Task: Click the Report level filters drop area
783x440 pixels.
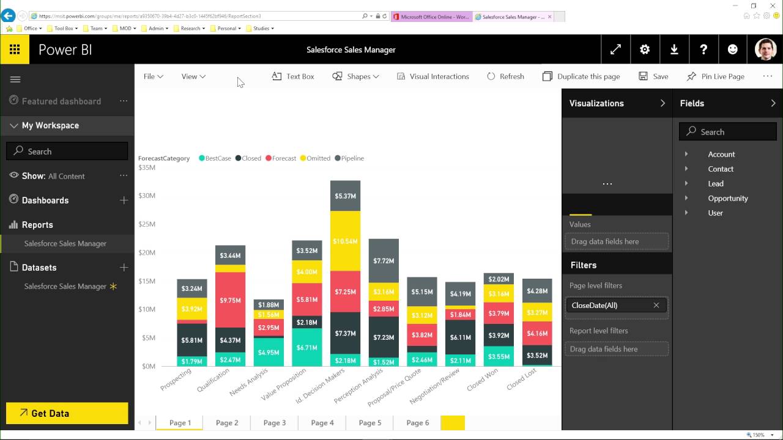Action: click(617, 349)
